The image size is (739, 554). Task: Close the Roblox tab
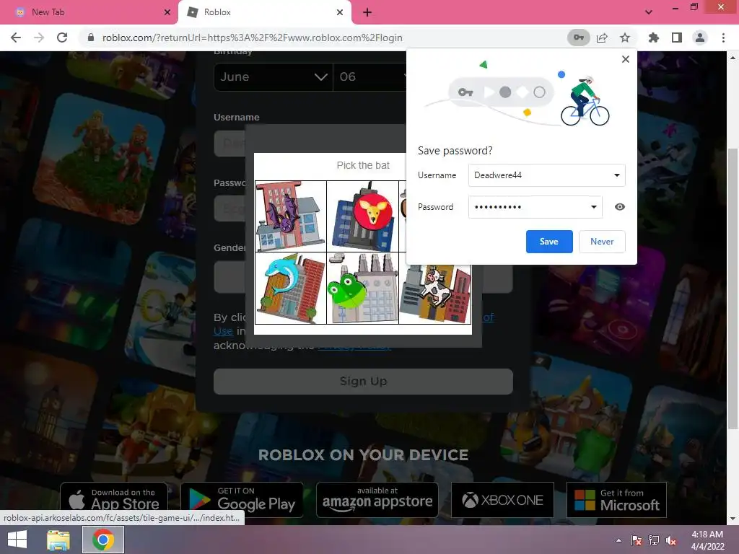[340, 12]
